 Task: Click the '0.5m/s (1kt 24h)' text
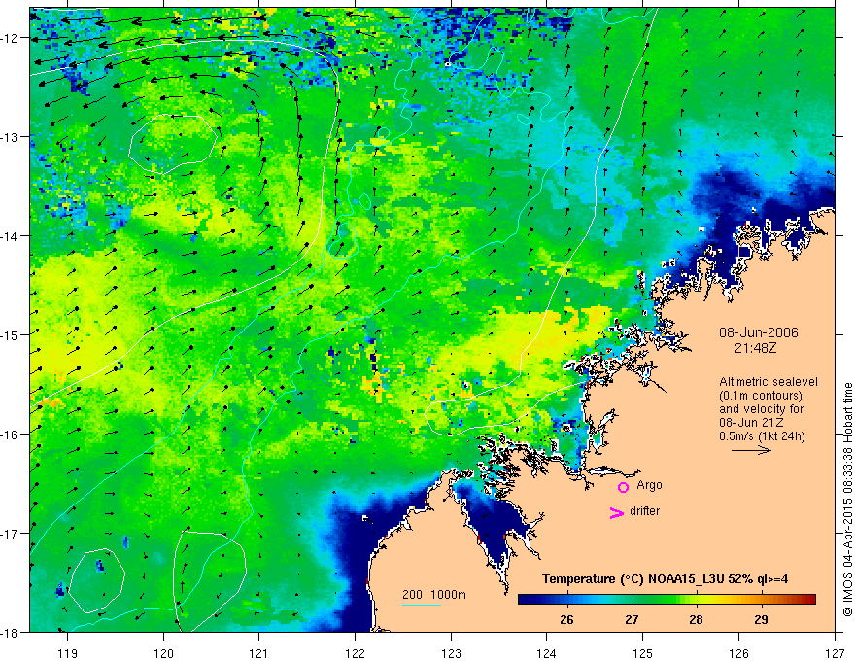point(762,436)
